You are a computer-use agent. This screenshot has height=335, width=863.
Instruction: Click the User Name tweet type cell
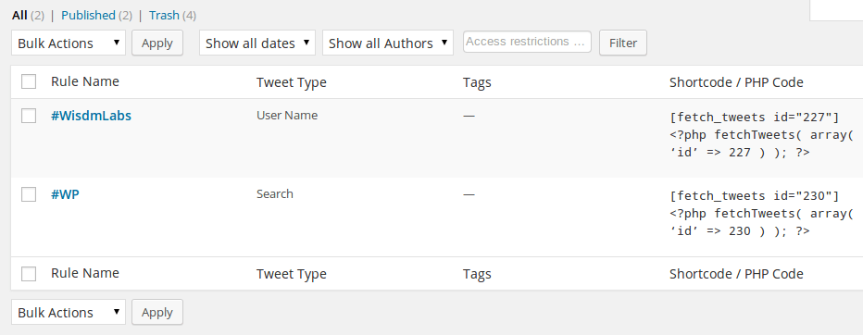[287, 116]
